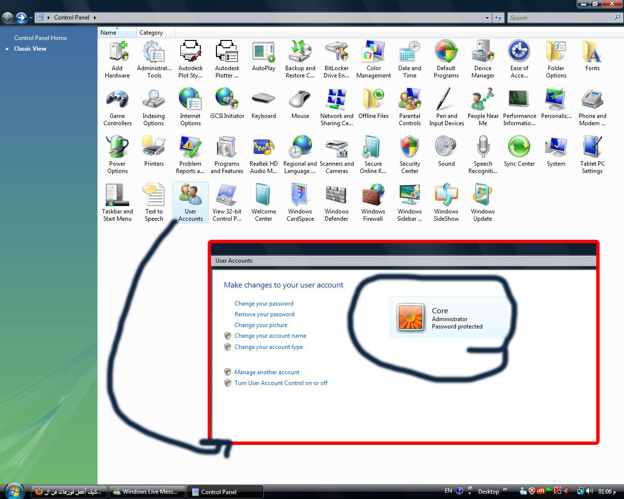624x499 pixels.
Task: Open Windows Update
Action: 483,203
